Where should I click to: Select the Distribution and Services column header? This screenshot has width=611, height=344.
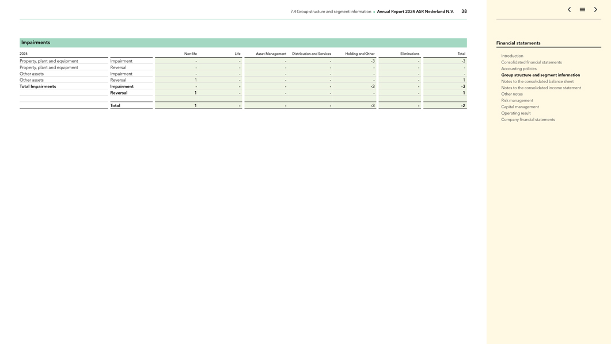coord(312,54)
